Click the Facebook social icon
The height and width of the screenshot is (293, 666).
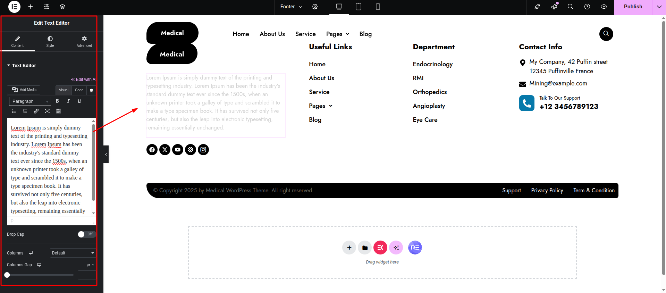coord(152,150)
